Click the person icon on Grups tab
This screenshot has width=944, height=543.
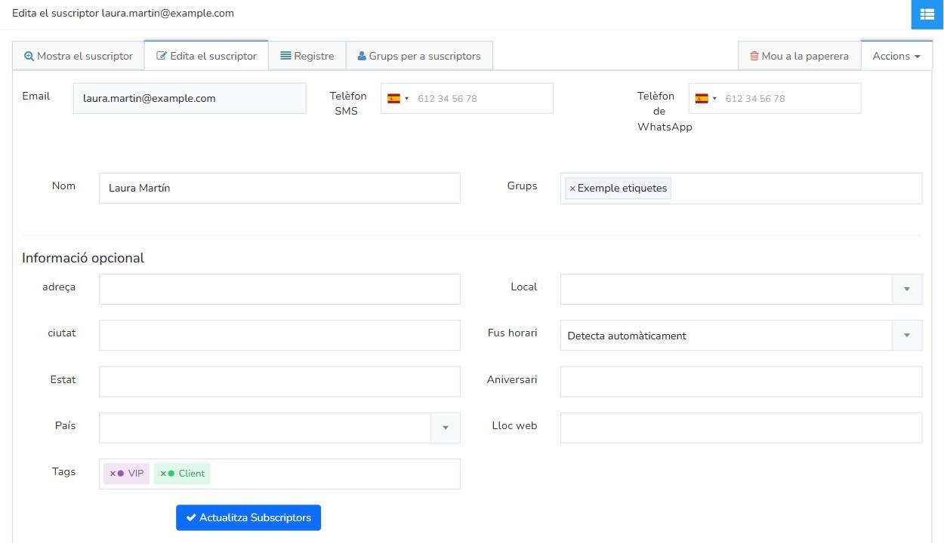click(x=362, y=56)
